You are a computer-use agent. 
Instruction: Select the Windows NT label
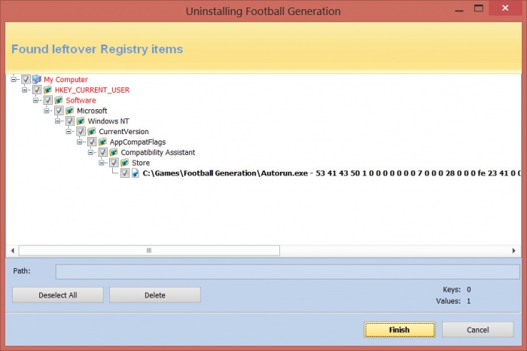[108, 121]
